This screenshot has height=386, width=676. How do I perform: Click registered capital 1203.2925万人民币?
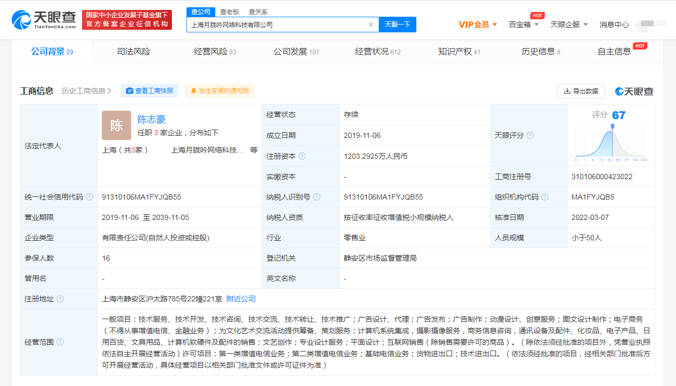click(376, 156)
